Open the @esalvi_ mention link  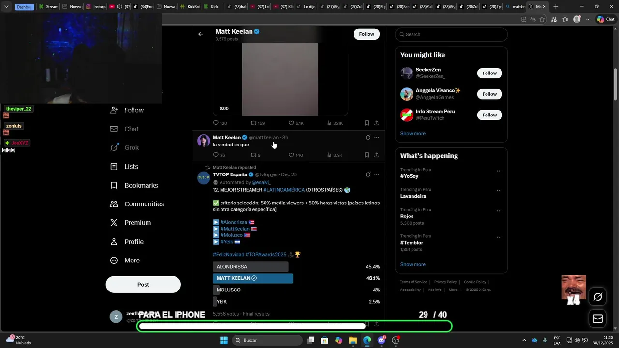coord(261,183)
